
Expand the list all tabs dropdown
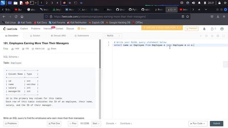[206, 10]
